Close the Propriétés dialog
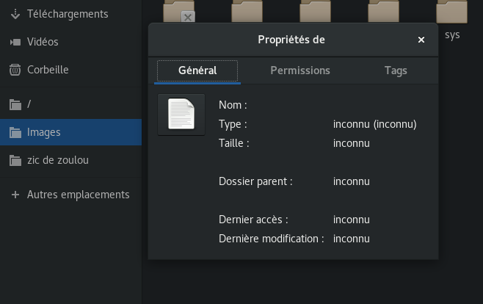483x304 pixels. pos(421,40)
